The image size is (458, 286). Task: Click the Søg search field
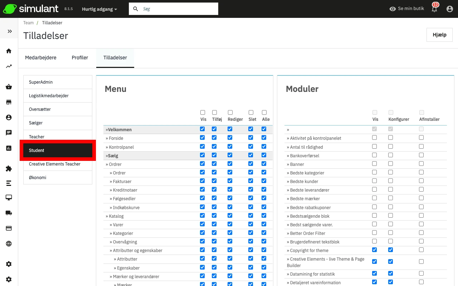point(178,9)
